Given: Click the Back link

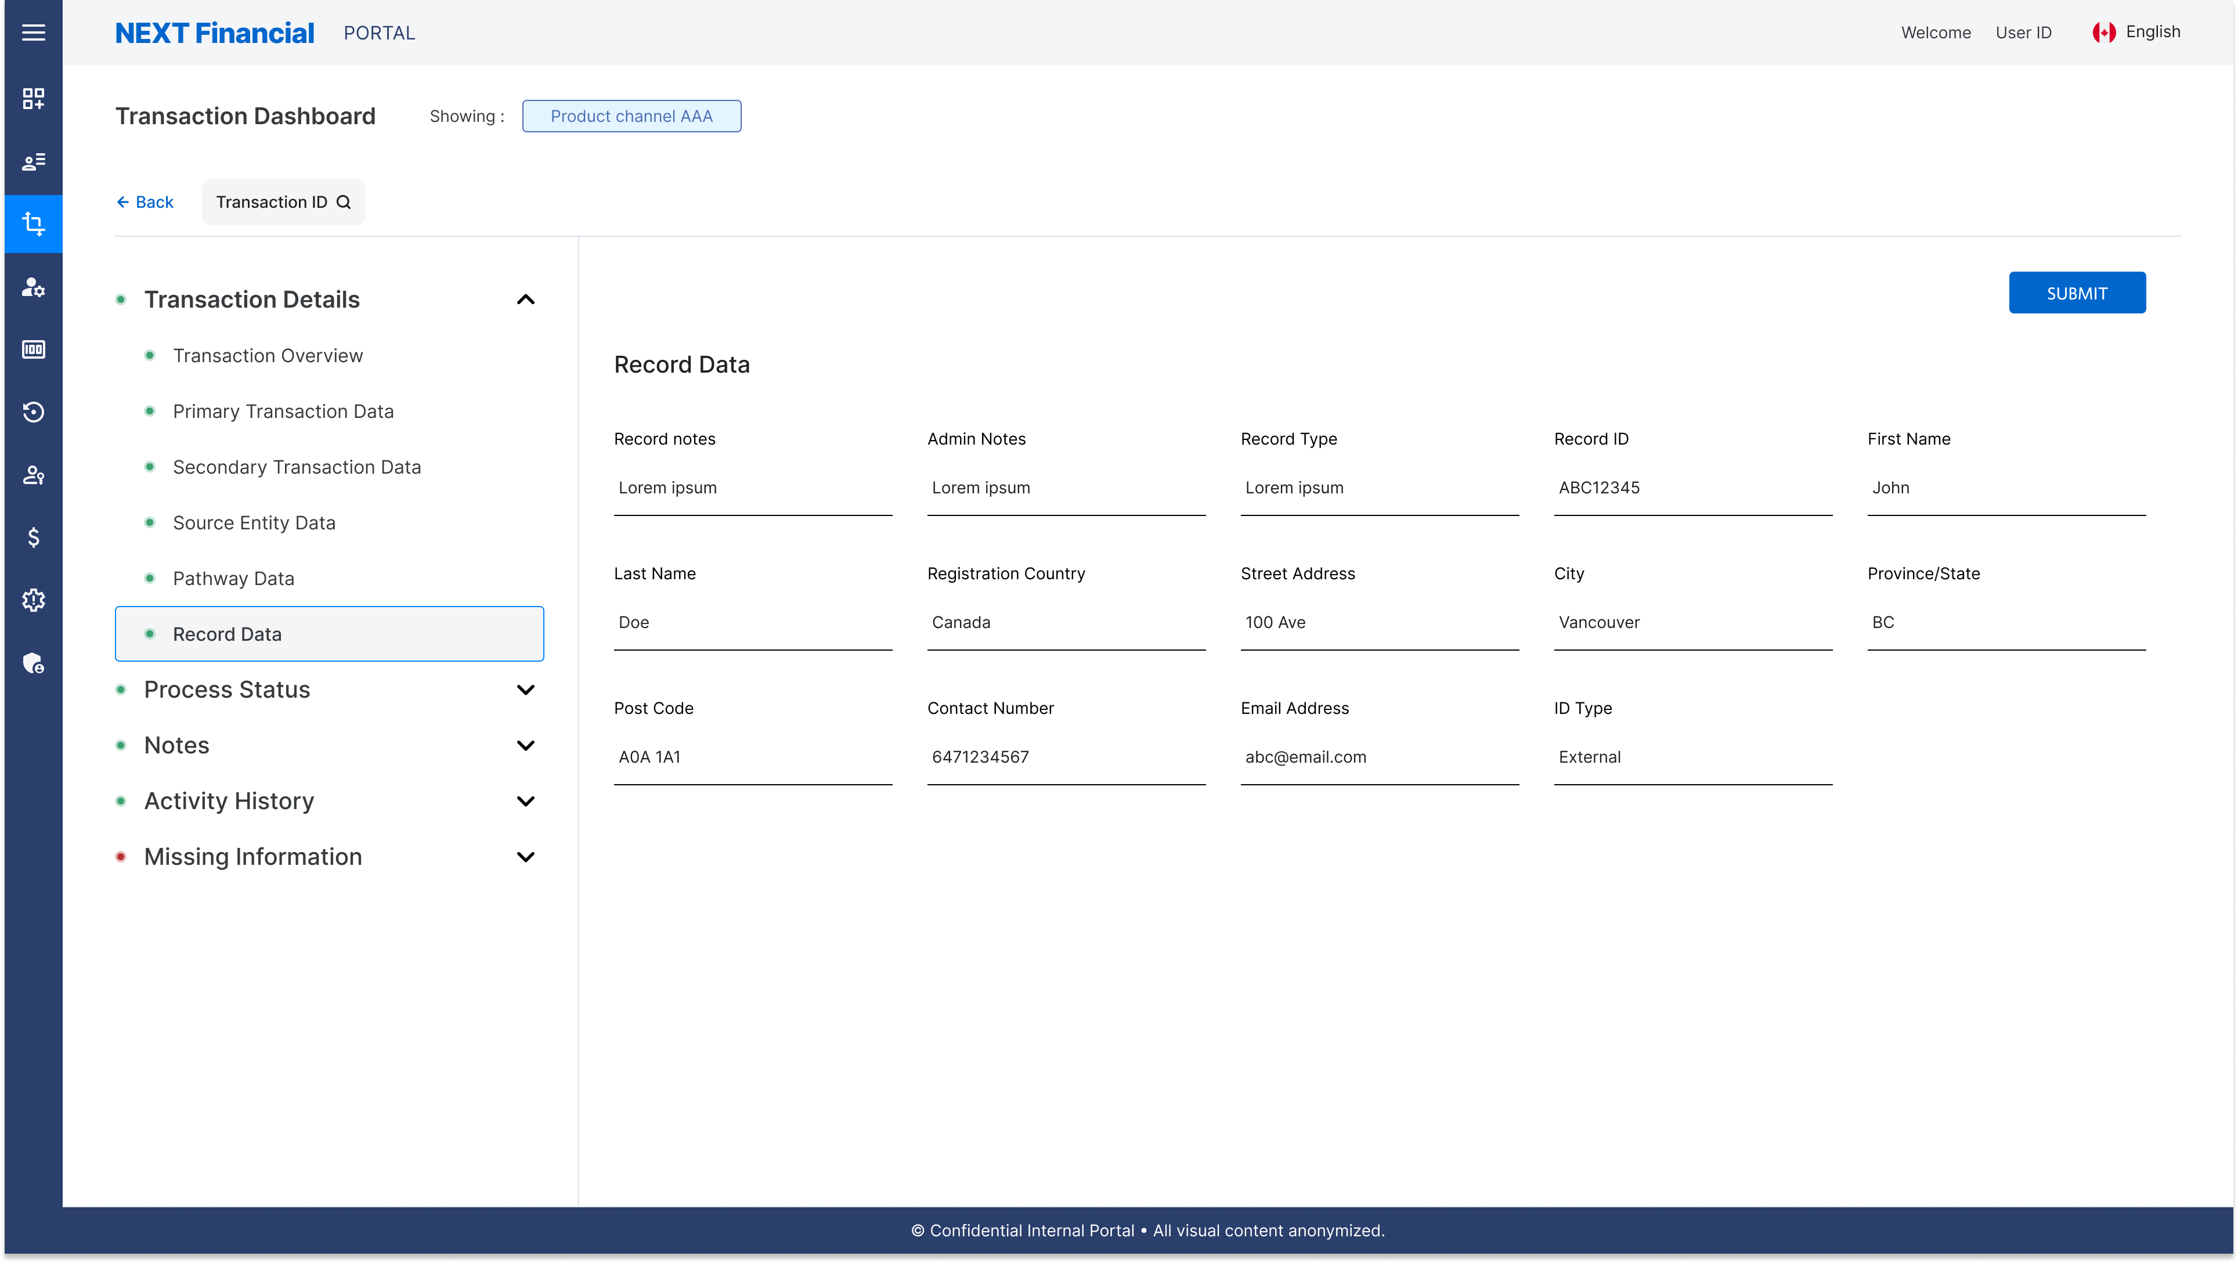Looking at the screenshot, I should click(145, 201).
